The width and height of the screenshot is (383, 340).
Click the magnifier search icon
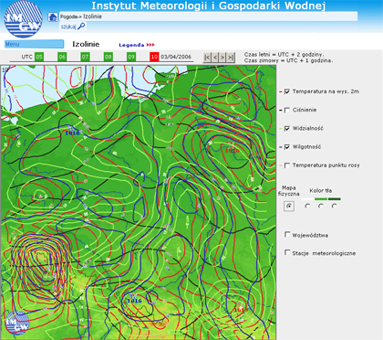tap(81, 27)
